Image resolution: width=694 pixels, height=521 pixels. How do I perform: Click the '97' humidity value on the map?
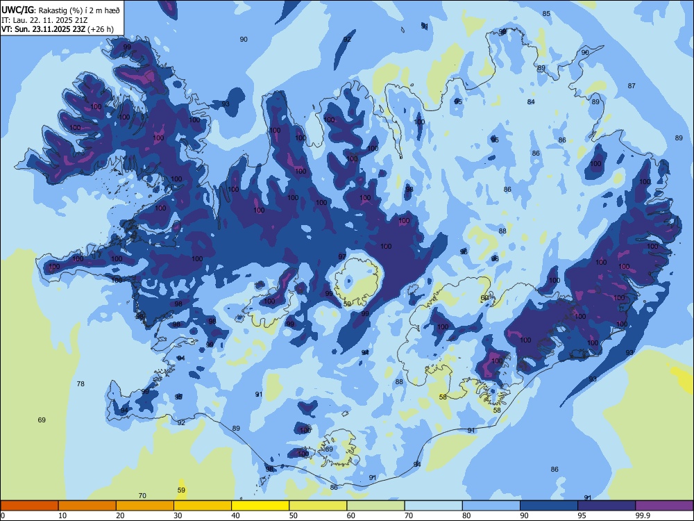tap(342, 256)
